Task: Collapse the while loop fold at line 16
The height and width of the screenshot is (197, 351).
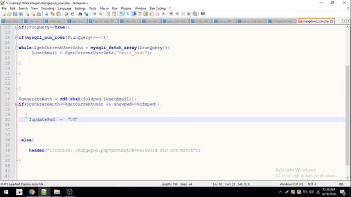Action: tap(16, 48)
